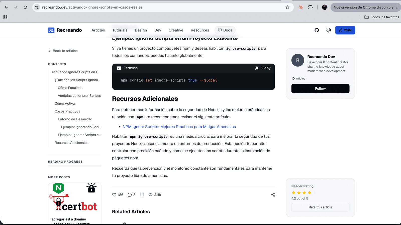Open NPM Ignore Scripts: Mejores Prácticas link
Screen dimensions: 401x225
tap(179, 127)
